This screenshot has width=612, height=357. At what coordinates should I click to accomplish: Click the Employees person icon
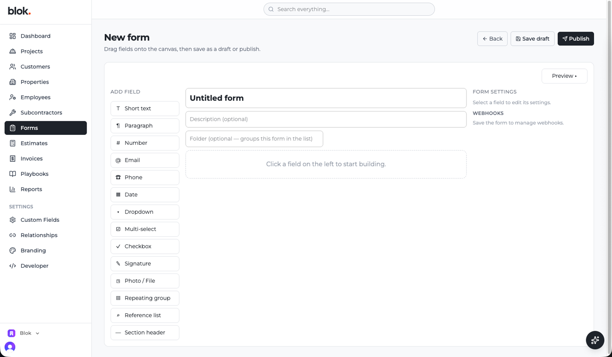(13, 97)
